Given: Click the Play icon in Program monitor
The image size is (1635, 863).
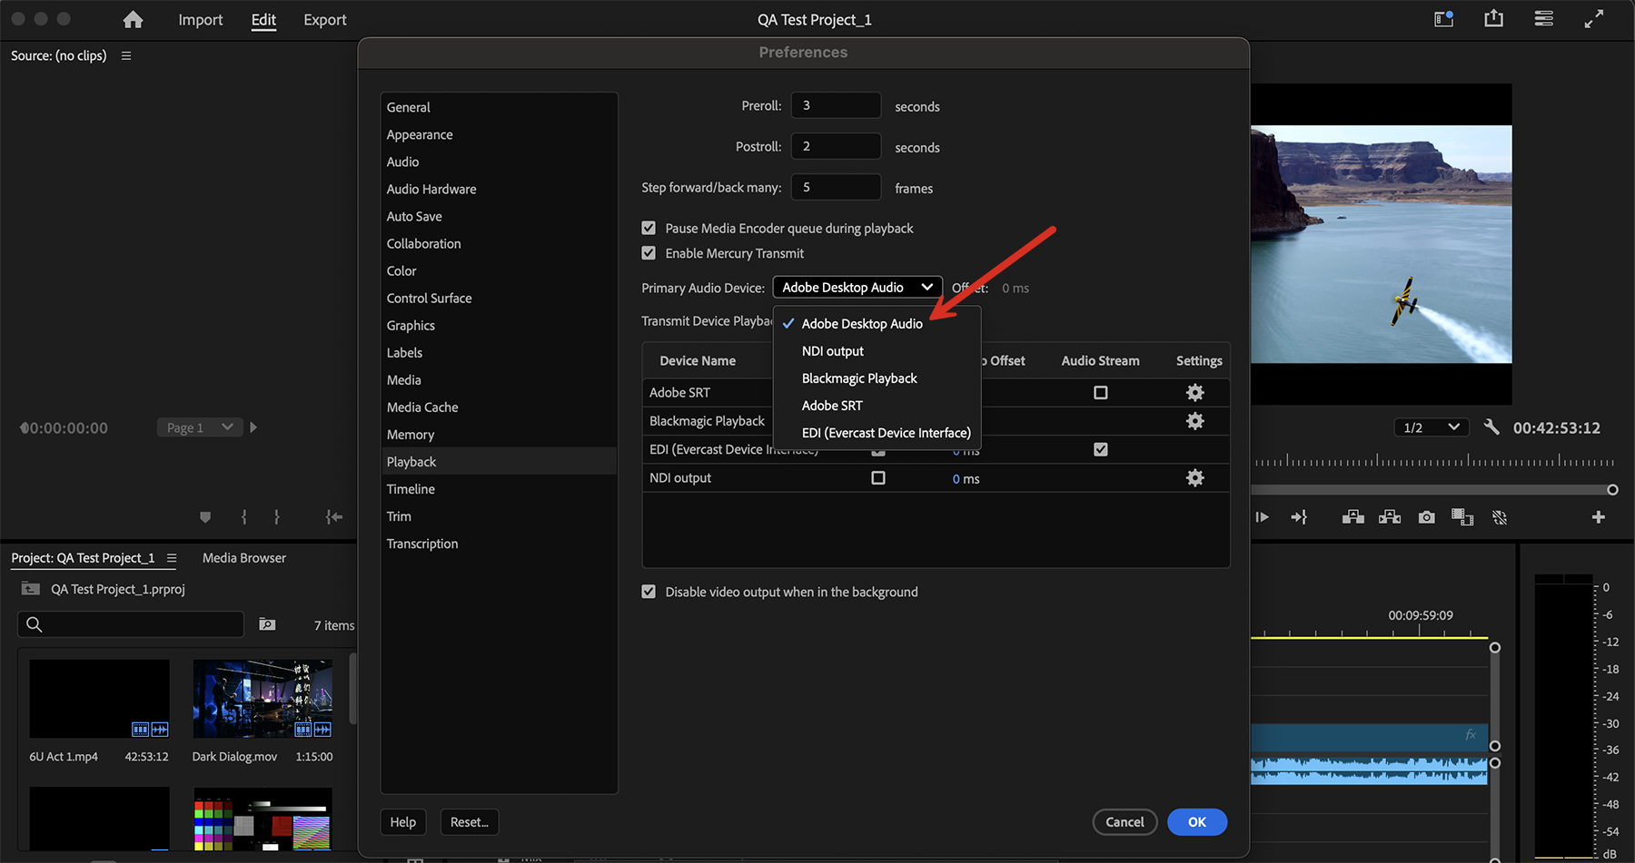Looking at the screenshot, I should tap(1262, 517).
